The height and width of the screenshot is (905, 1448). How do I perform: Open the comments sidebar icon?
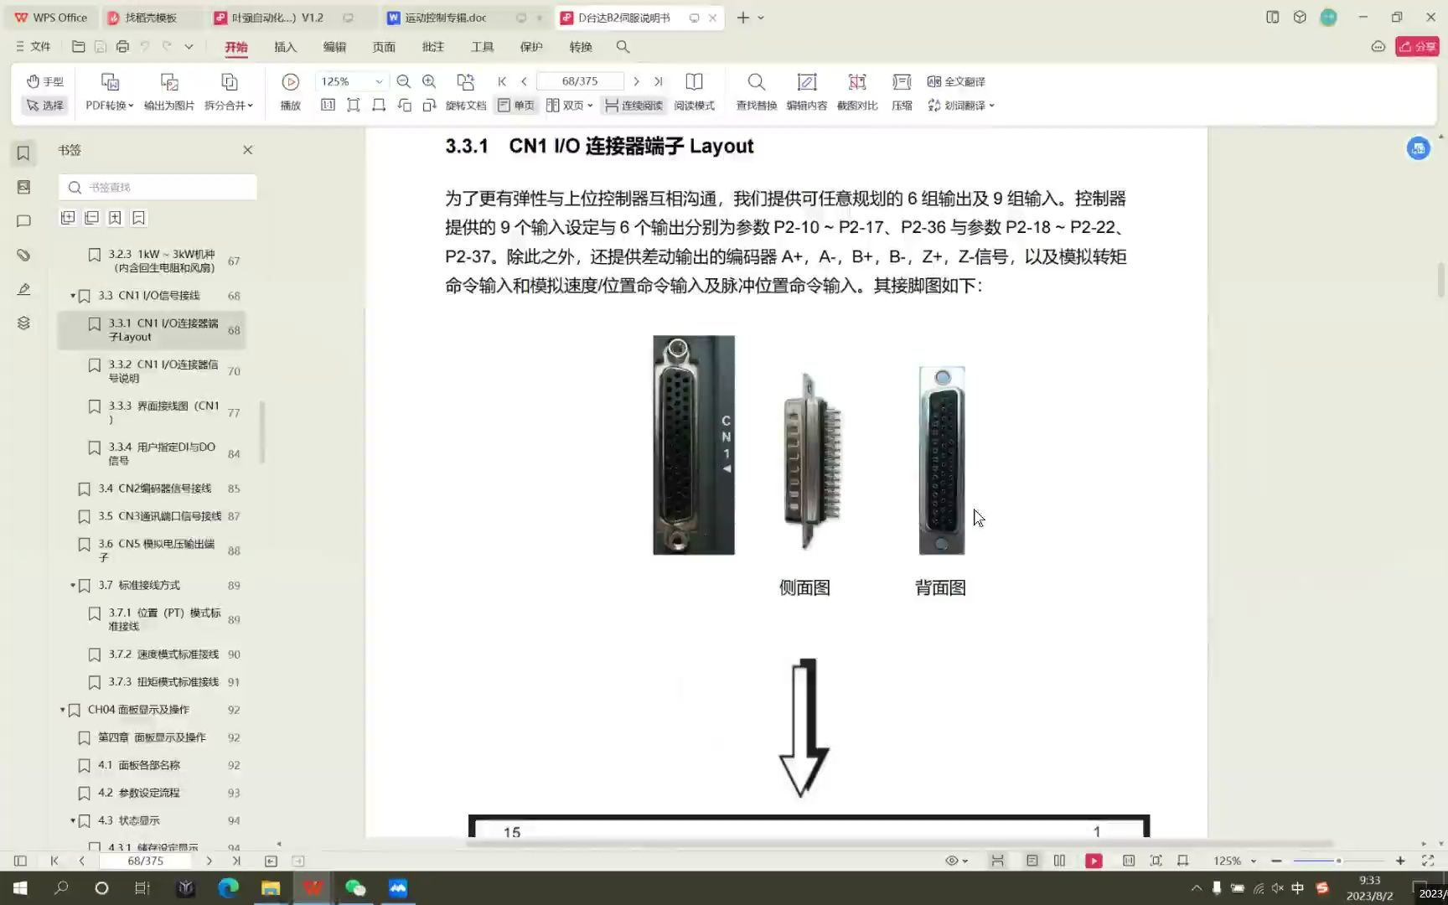pyautogui.click(x=23, y=221)
